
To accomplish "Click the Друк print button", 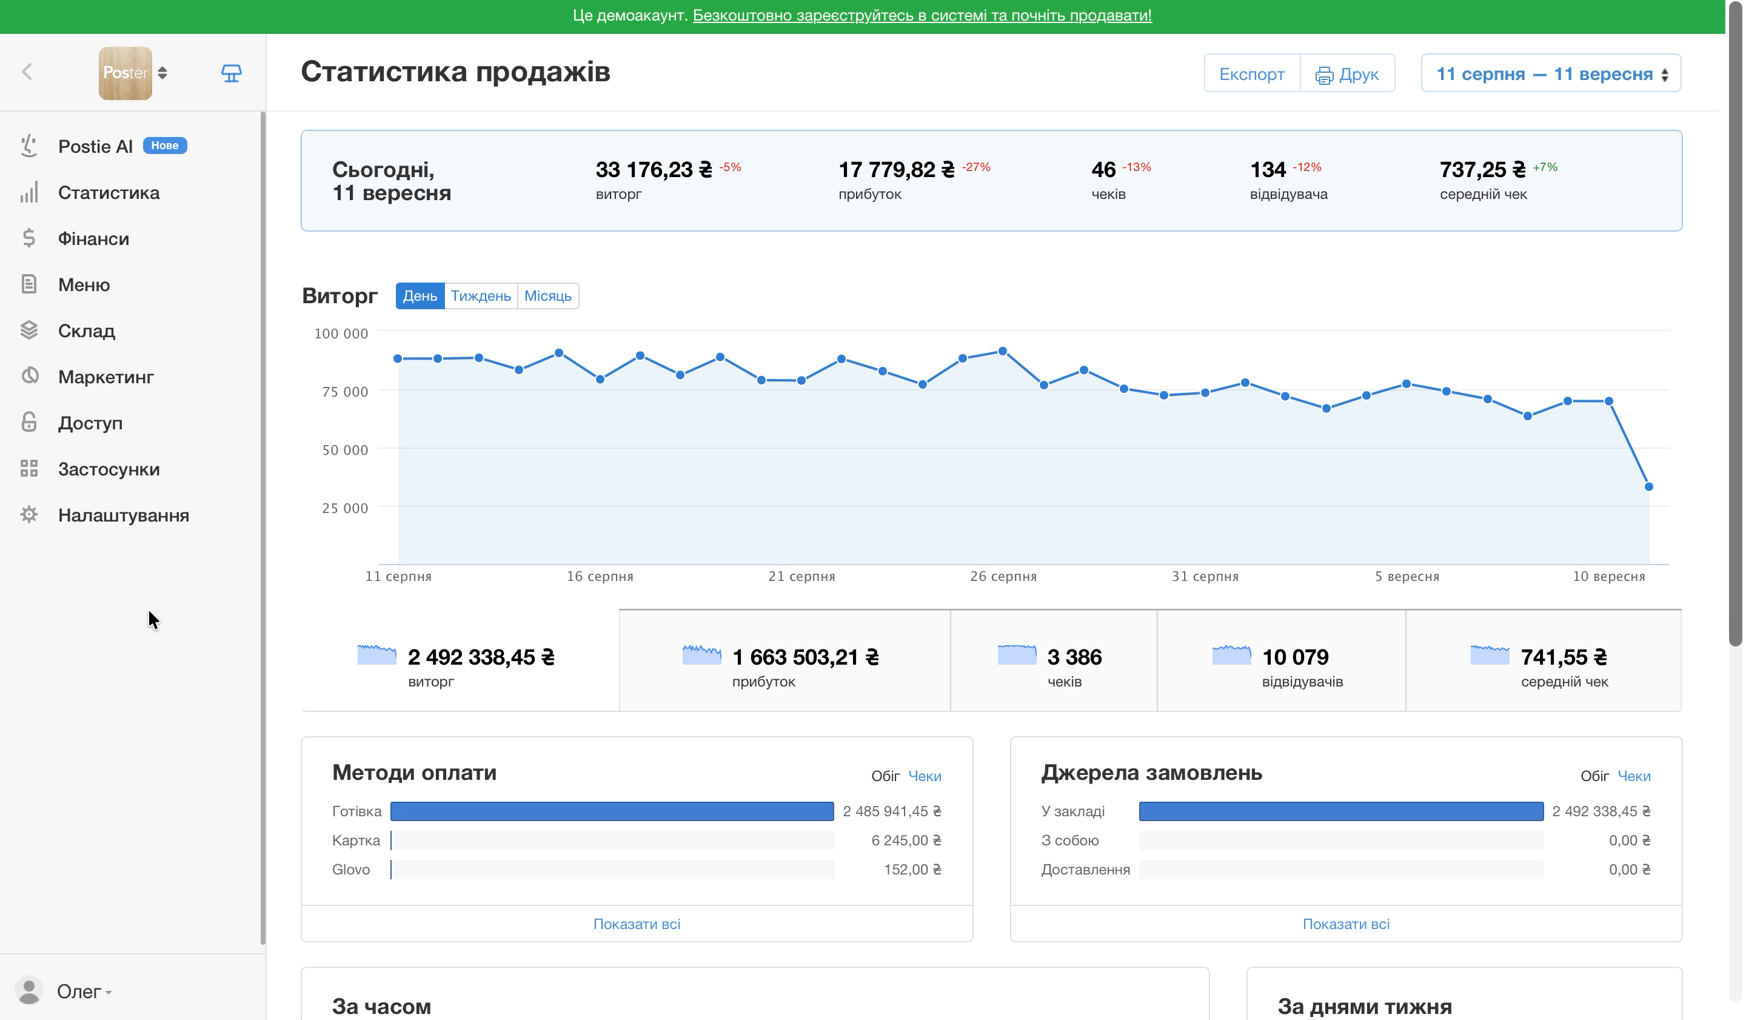I will [1348, 73].
